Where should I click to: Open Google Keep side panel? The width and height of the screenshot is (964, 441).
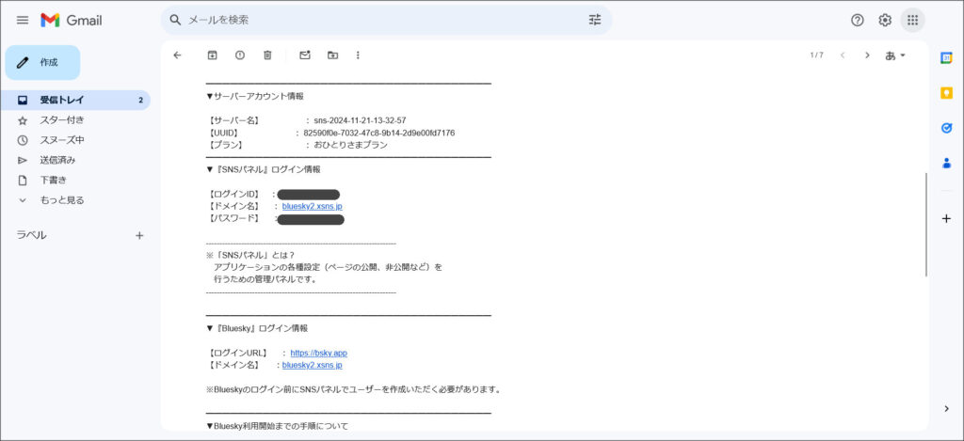click(947, 93)
